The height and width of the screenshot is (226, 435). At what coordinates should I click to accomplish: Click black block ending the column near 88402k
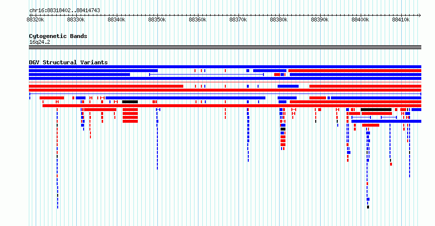[368, 207]
